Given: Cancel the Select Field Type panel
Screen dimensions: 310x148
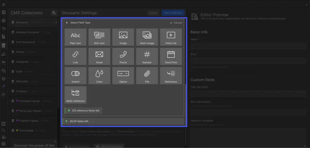Looking at the screenshot, I should pos(176,23).
